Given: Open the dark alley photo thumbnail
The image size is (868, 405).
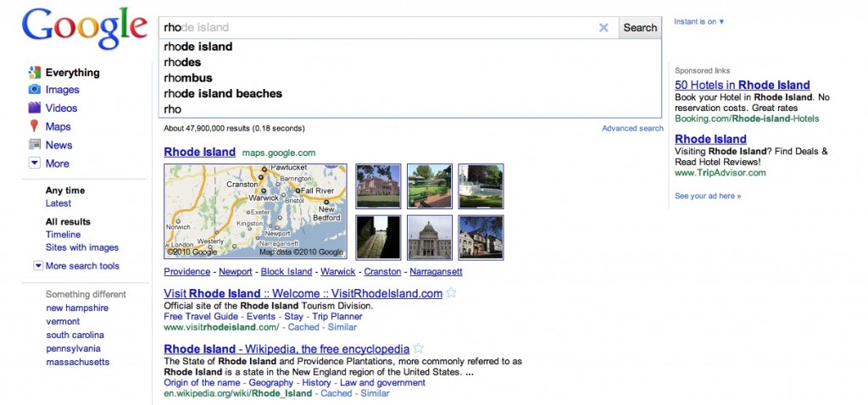Looking at the screenshot, I should pos(378,237).
